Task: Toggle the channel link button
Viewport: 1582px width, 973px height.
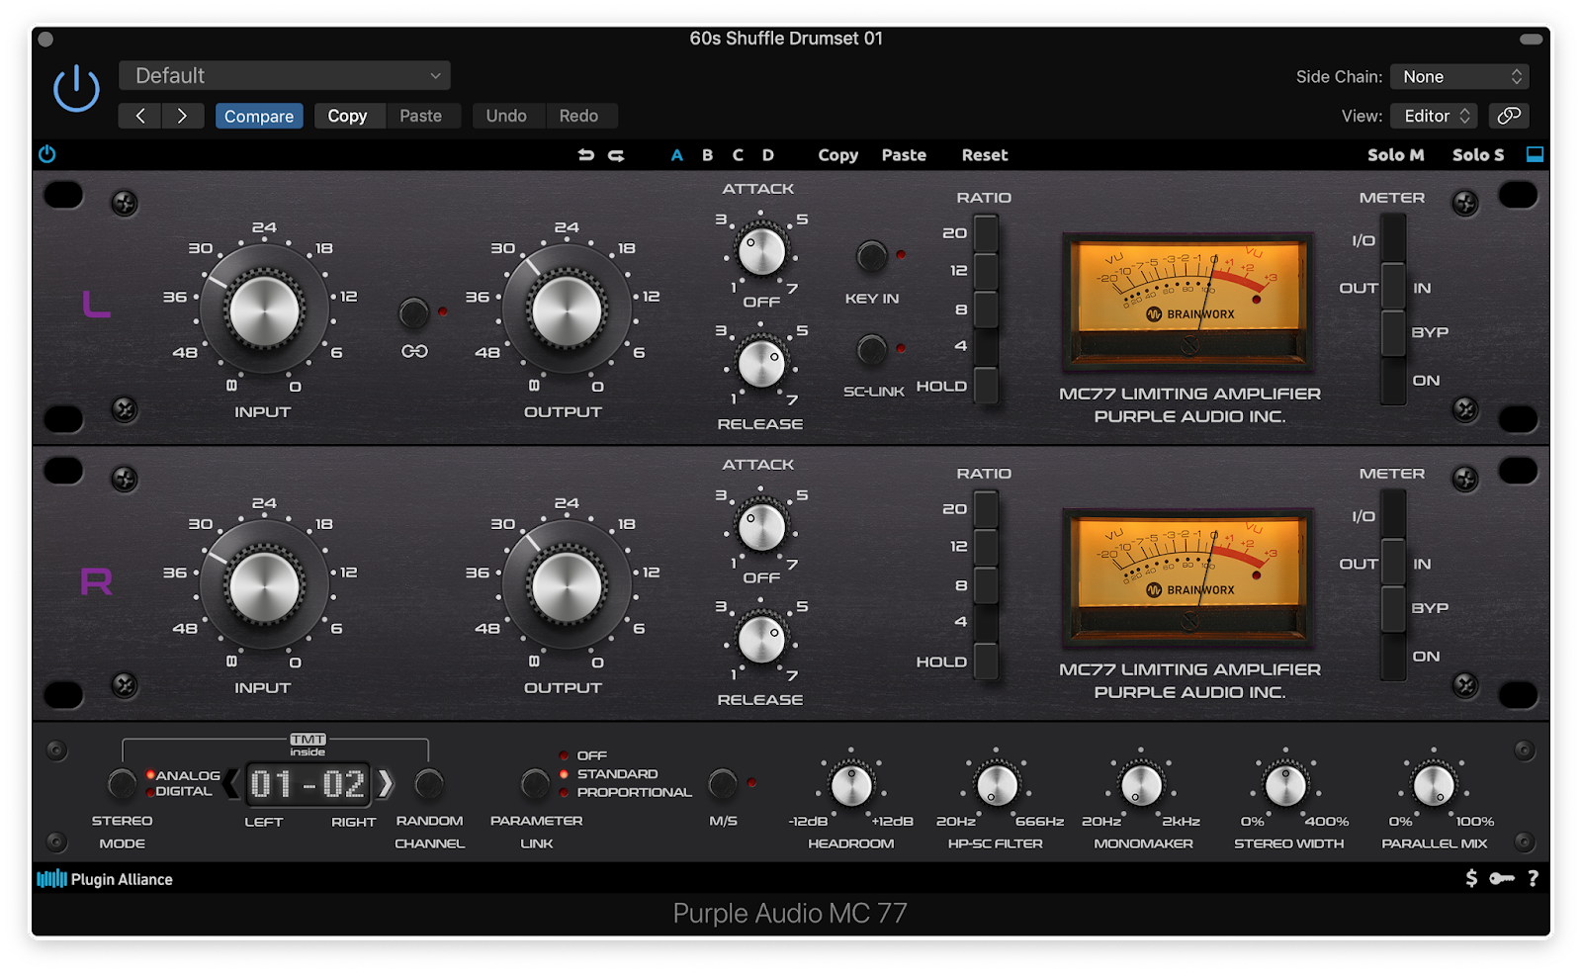Action: tap(413, 313)
